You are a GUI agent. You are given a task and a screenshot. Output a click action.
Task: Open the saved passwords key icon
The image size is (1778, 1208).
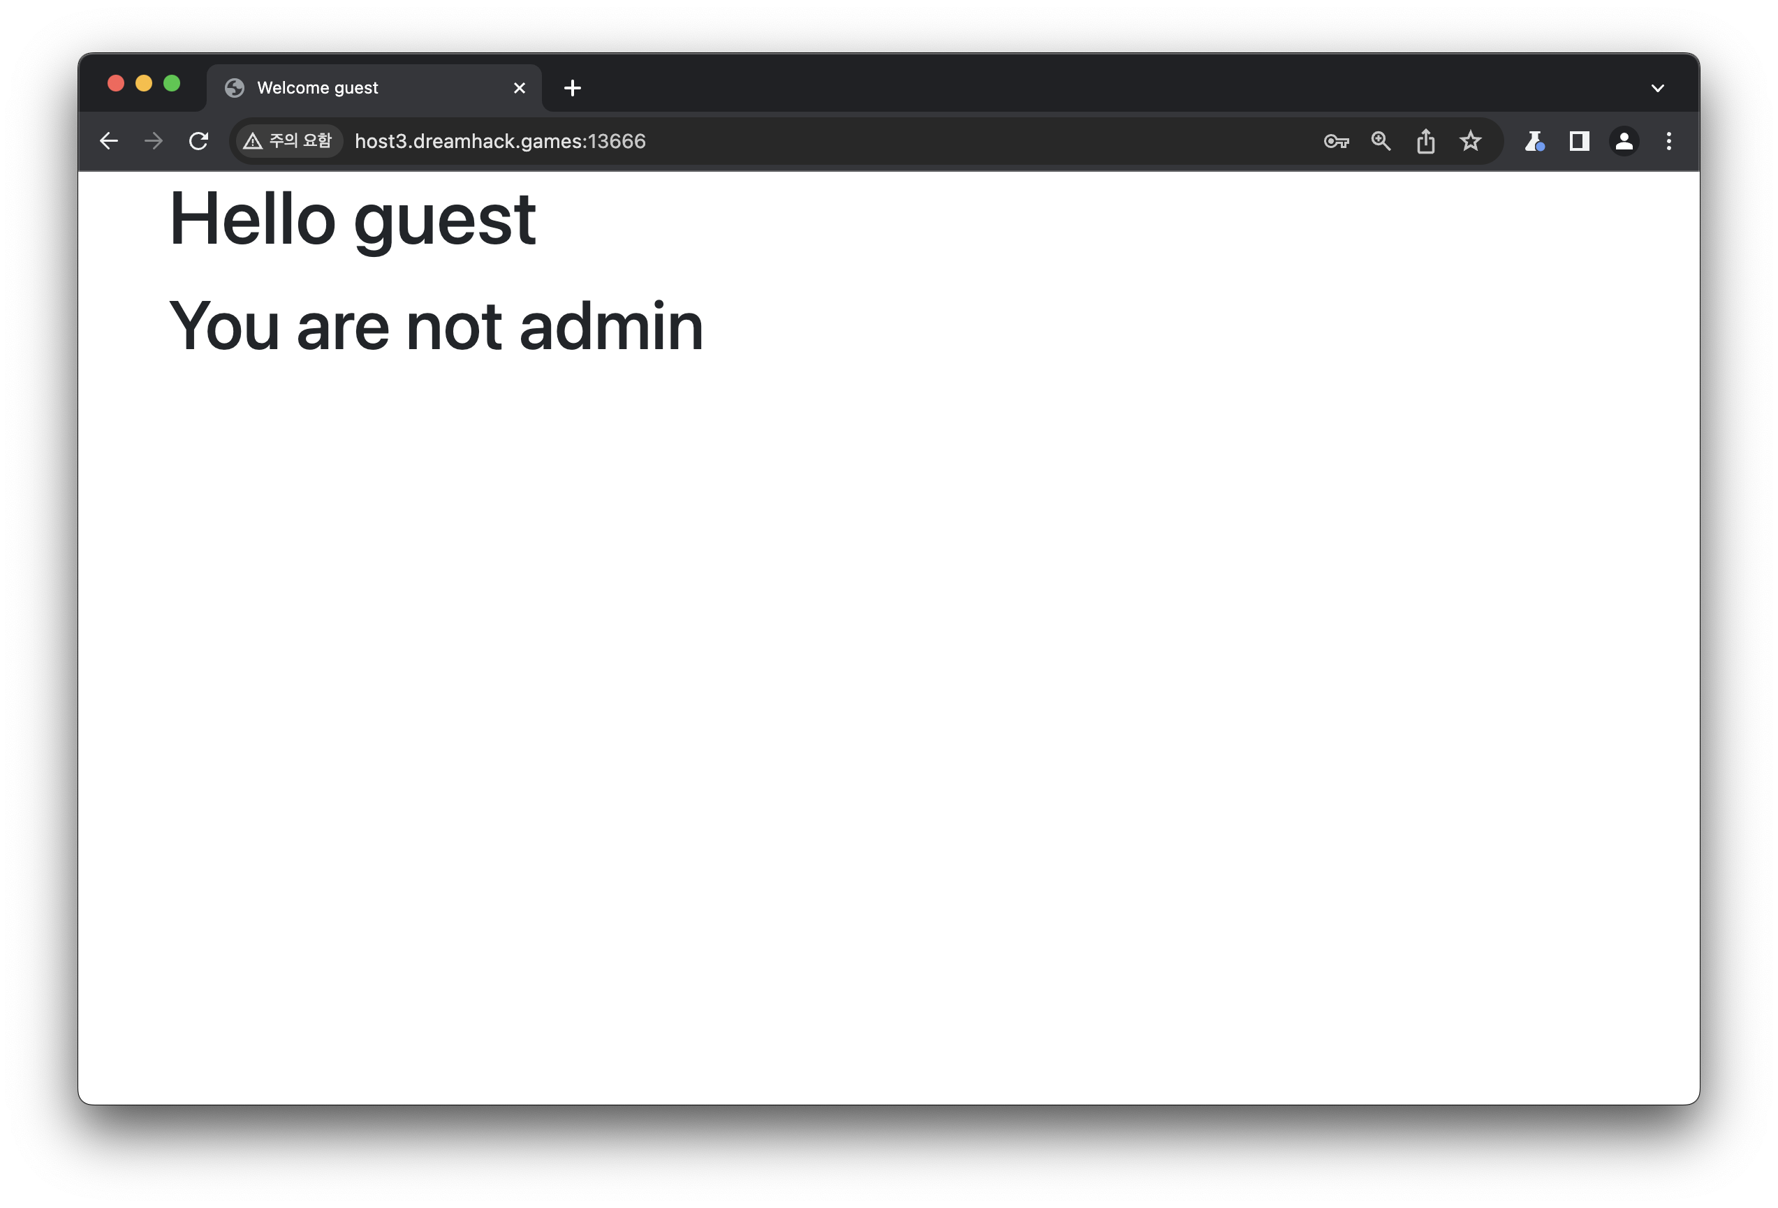point(1336,141)
